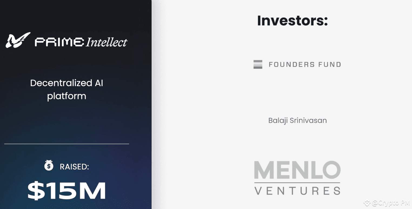Click the money bag icon beside RAISED
Viewport: 412px width, 209px height.
tap(49, 166)
